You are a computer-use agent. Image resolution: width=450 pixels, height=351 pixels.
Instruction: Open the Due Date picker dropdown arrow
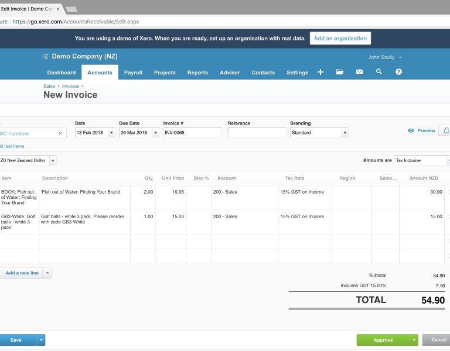click(155, 133)
